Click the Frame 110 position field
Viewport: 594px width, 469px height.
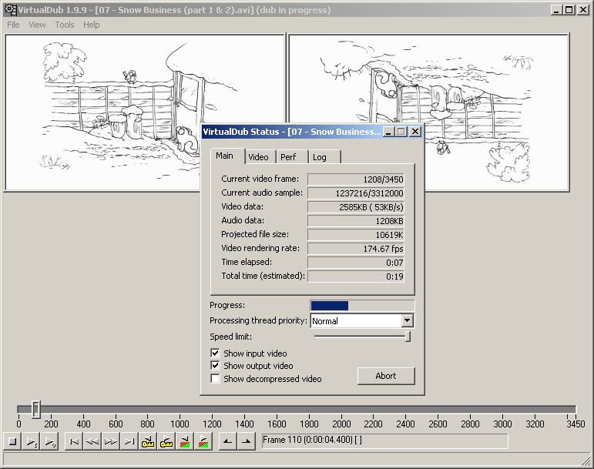(x=384, y=441)
